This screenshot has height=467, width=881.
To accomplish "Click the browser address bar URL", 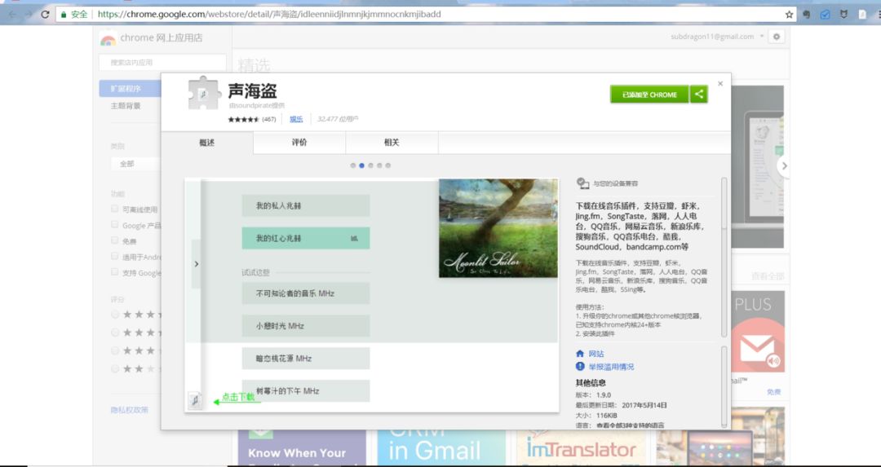I will pos(269,15).
